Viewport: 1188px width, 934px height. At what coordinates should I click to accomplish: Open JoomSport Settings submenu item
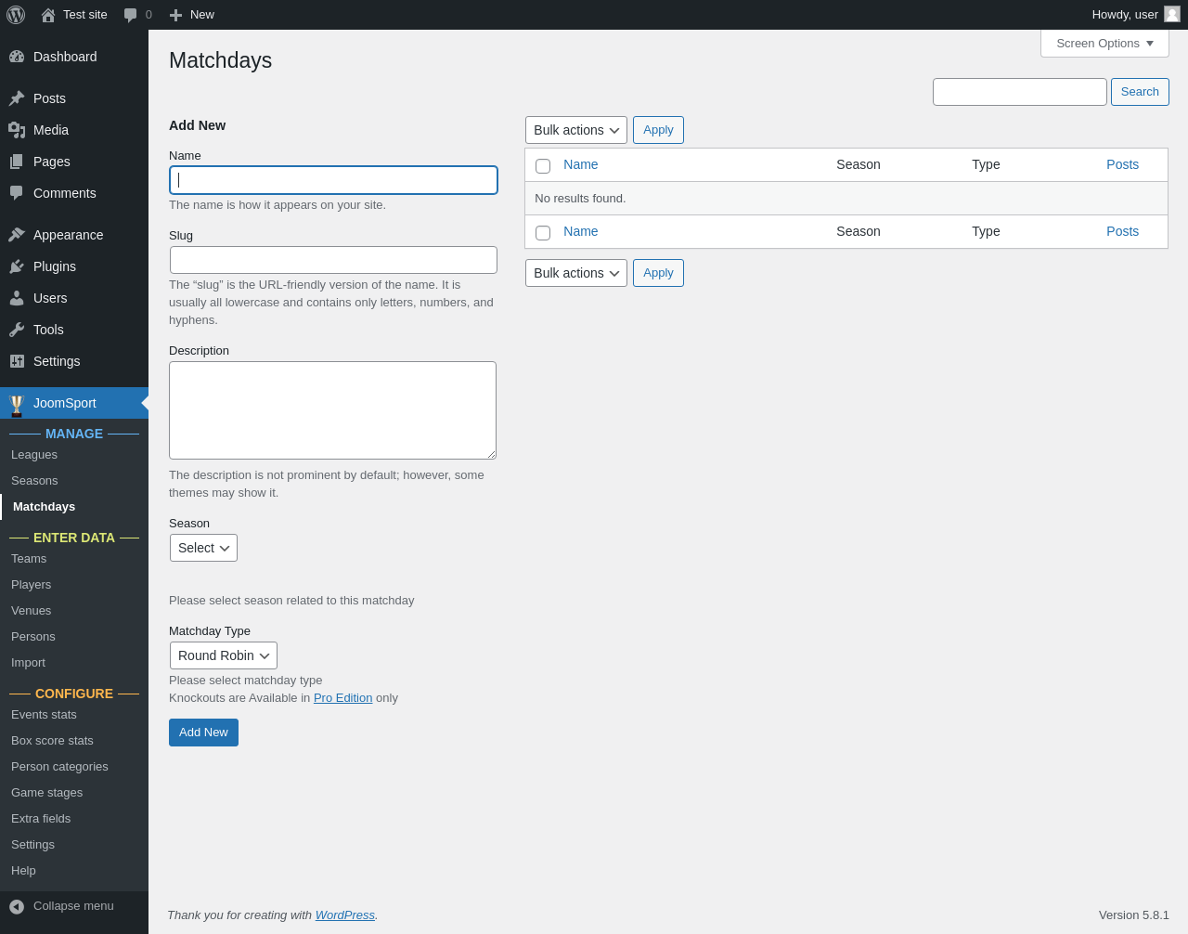[x=32, y=845]
